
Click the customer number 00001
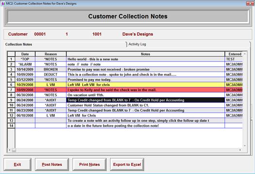[x=40, y=34]
